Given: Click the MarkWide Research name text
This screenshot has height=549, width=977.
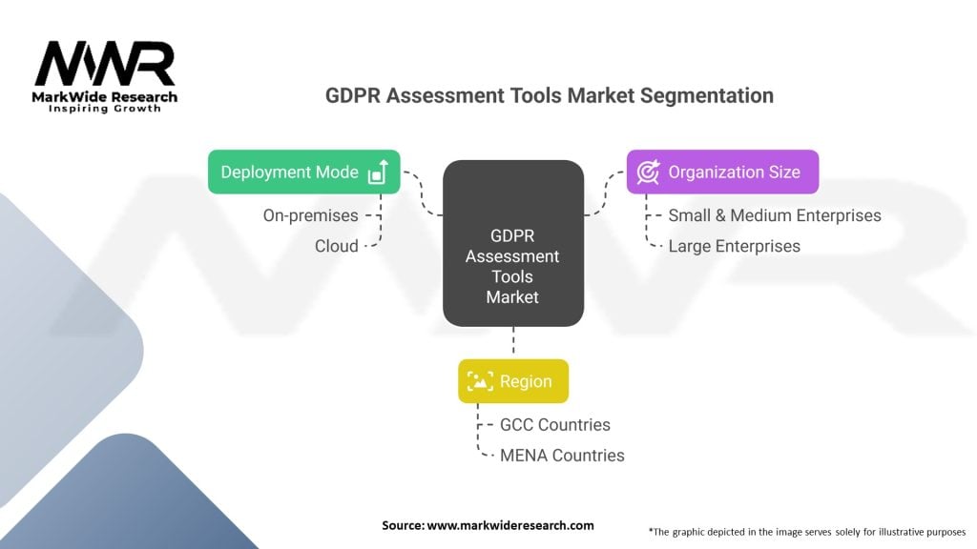Looking at the screenshot, I should pos(106,97).
